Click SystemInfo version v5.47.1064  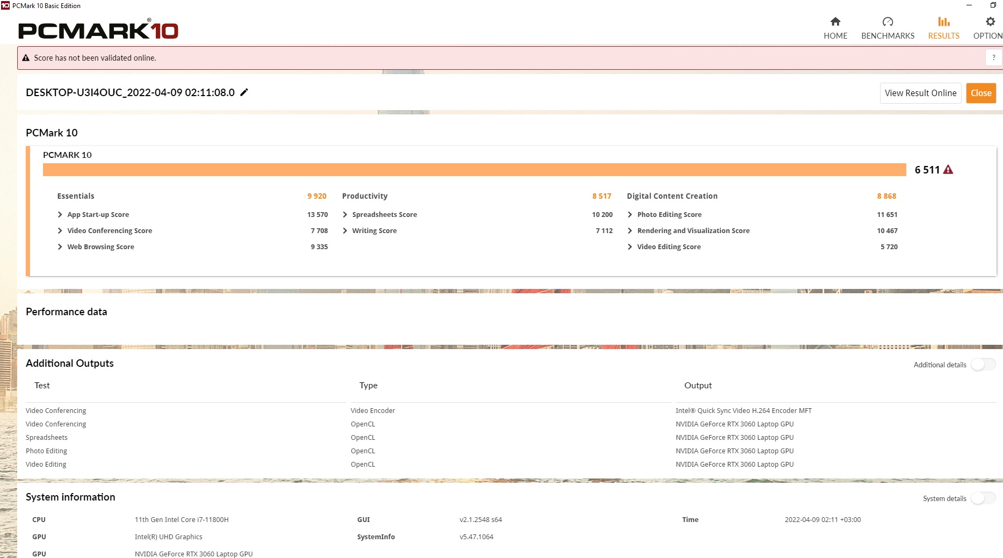(x=477, y=537)
